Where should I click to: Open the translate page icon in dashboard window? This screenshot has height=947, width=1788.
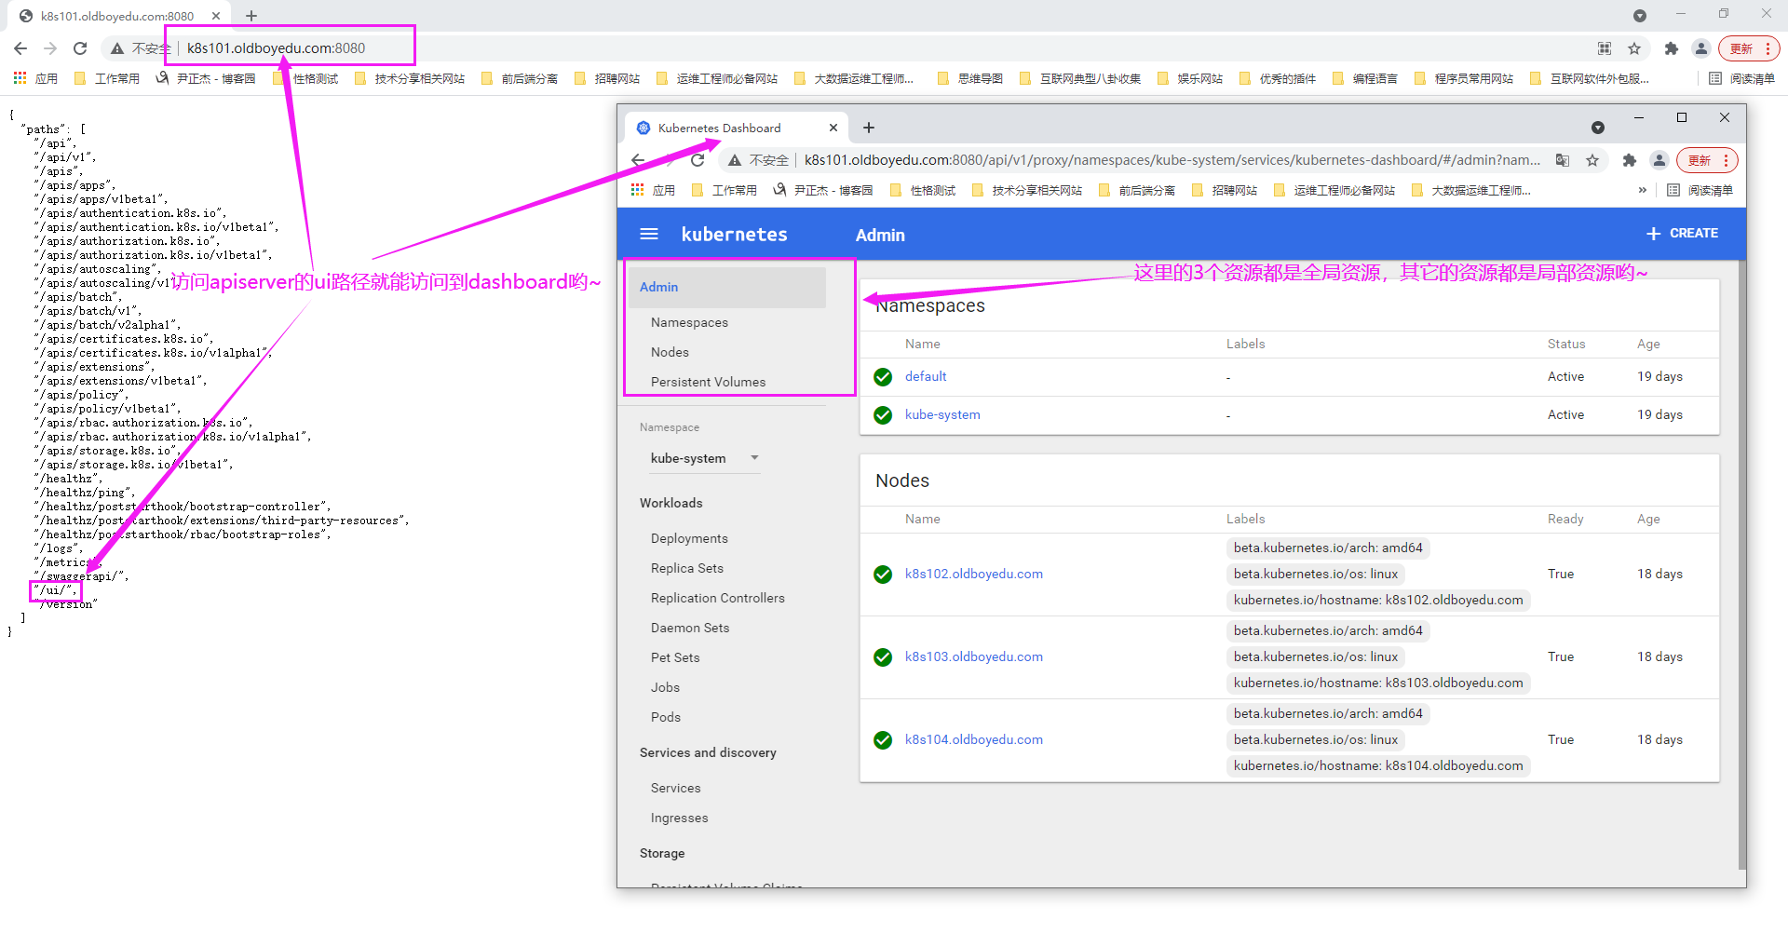coord(1563,160)
